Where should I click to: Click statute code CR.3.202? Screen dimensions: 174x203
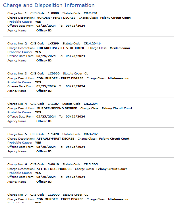click(x=91, y=134)
